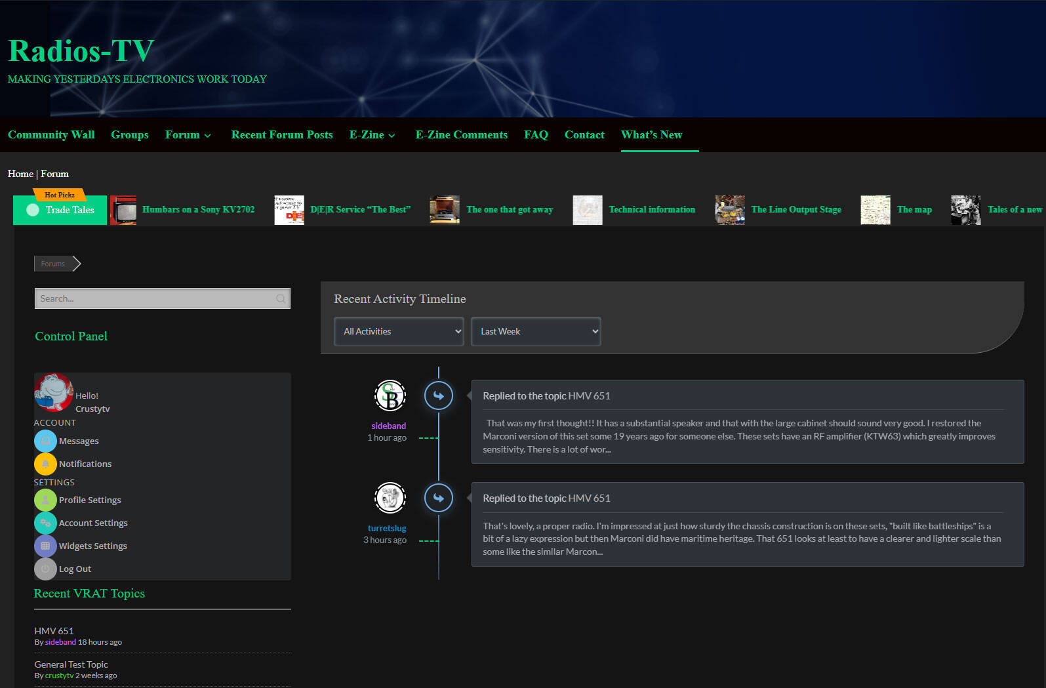The height and width of the screenshot is (688, 1046).
Task: Click into the forum Search field
Action: pos(154,298)
